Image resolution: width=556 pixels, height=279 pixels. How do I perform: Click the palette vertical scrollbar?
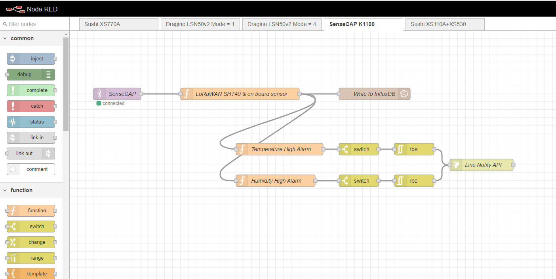tap(66, 84)
